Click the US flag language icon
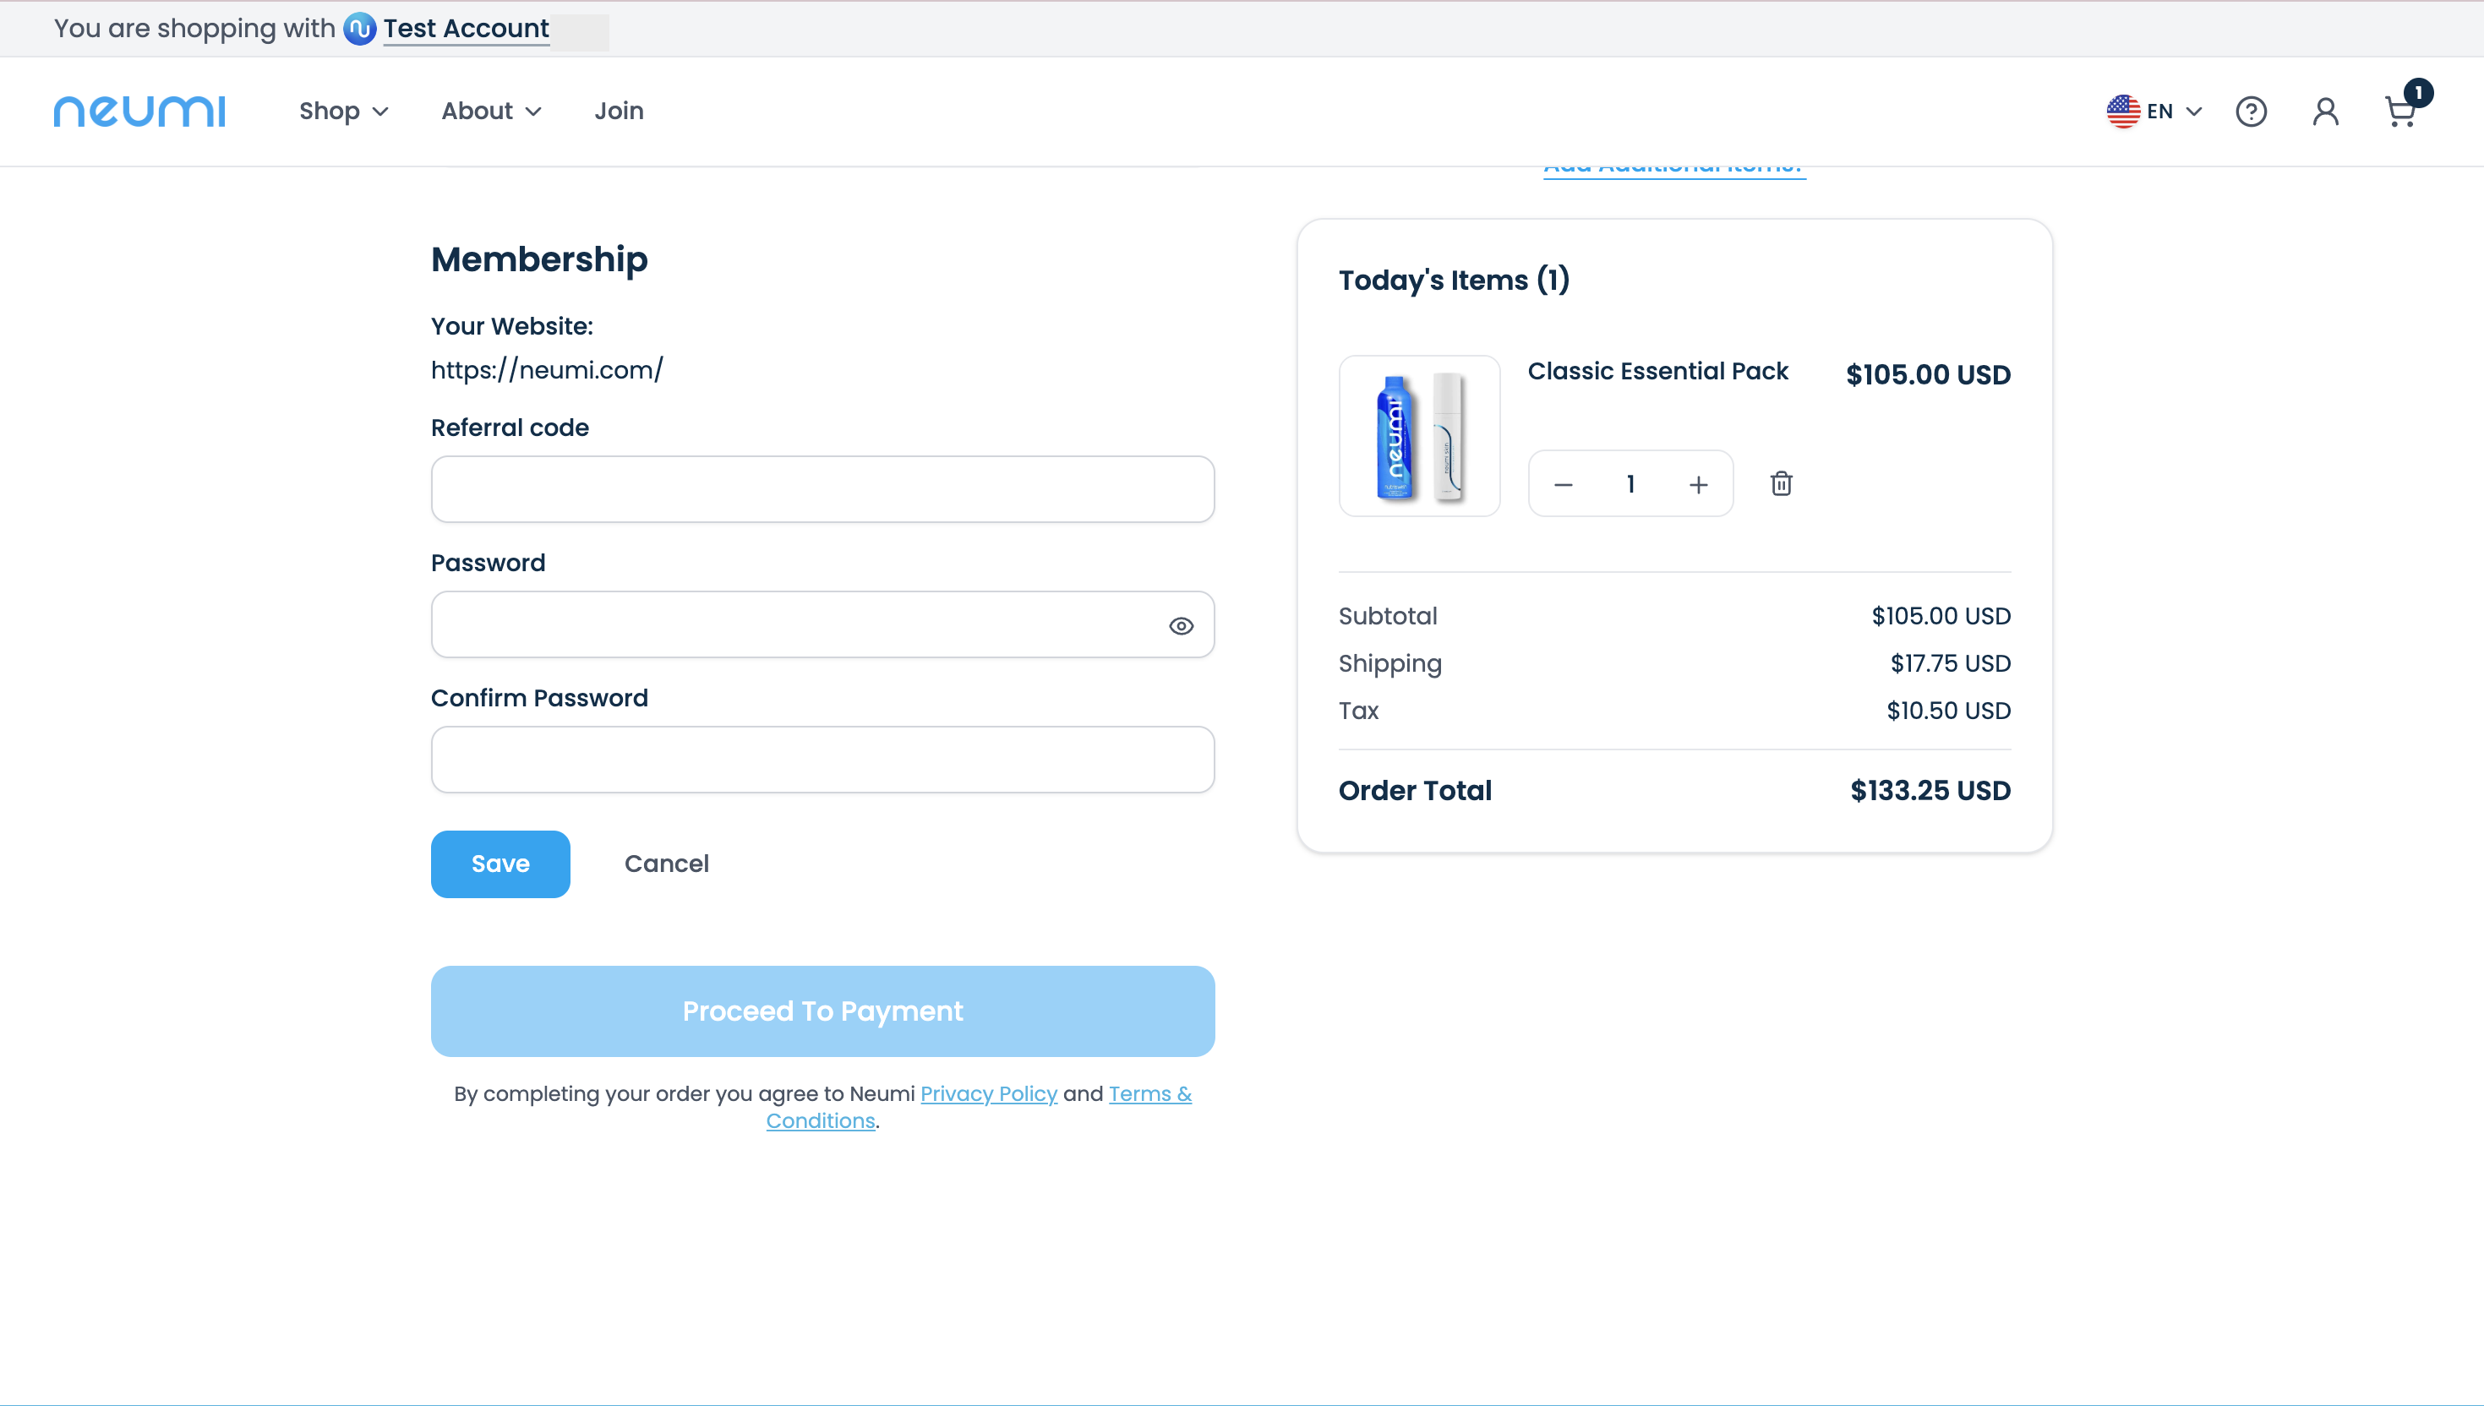2484x1406 pixels. click(2123, 111)
